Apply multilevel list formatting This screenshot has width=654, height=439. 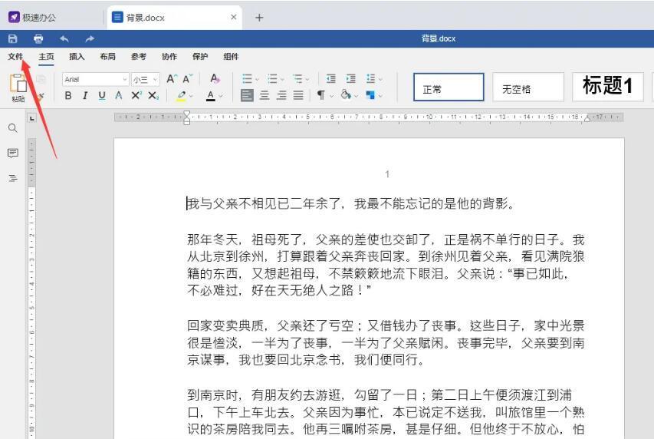297,78
